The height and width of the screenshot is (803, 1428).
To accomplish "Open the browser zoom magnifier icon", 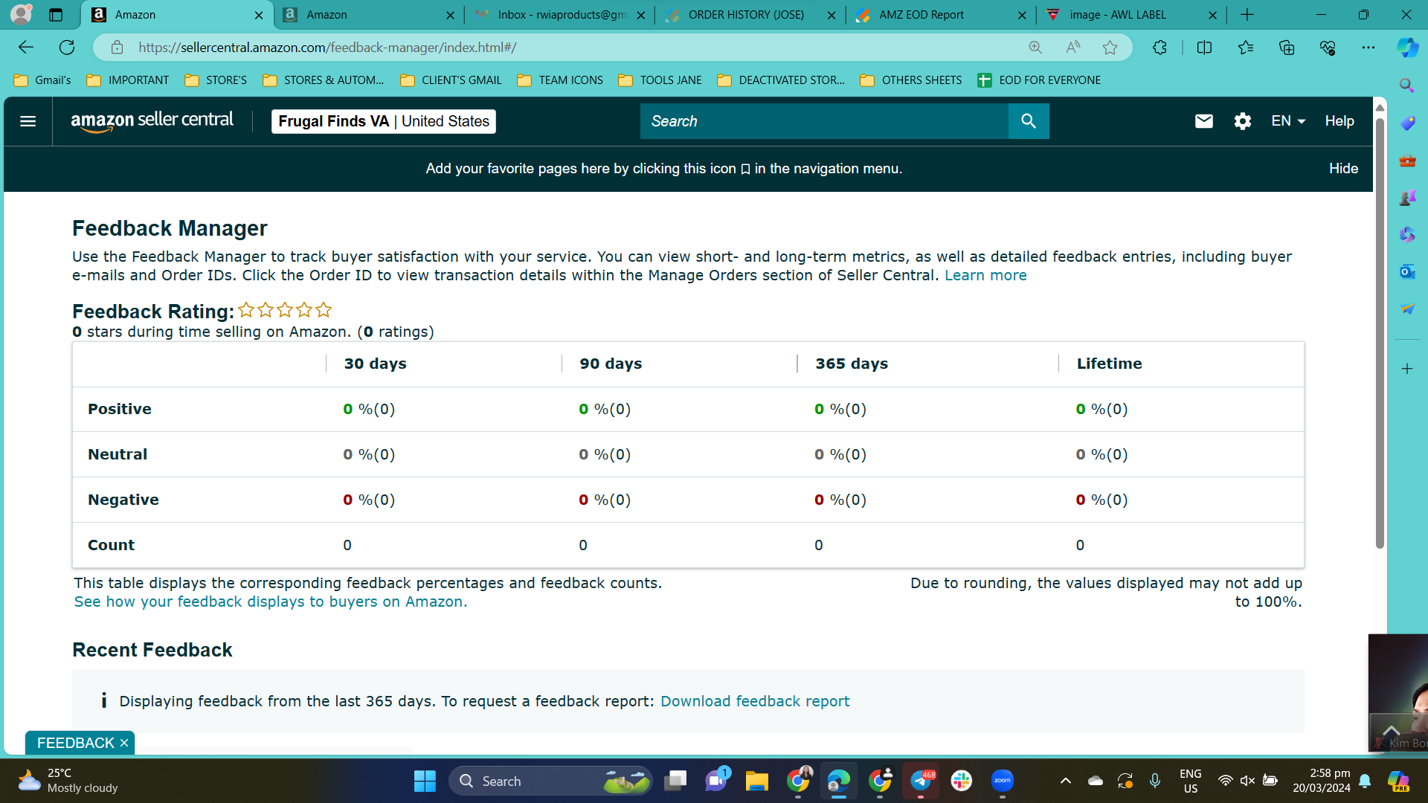I will [x=1035, y=48].
